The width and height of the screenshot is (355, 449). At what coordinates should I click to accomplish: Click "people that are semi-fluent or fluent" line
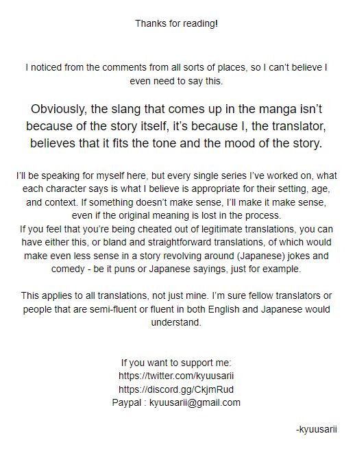click(x=176, y=309)
